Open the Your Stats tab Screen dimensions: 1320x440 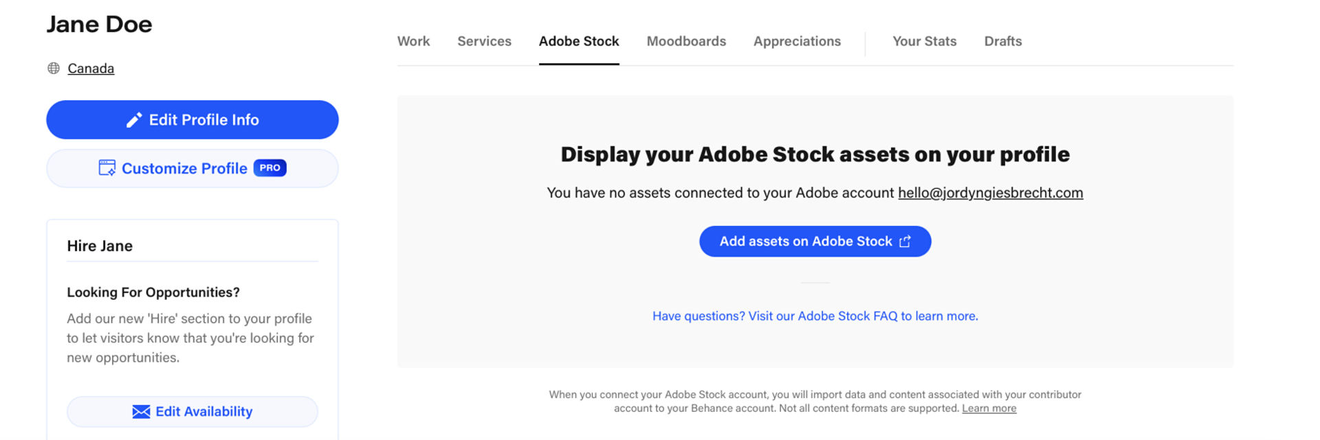(x=924, y=41)
